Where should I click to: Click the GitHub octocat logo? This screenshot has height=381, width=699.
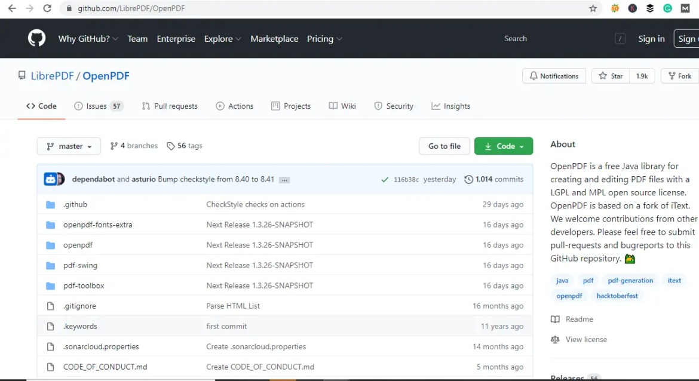coord(36,38)
